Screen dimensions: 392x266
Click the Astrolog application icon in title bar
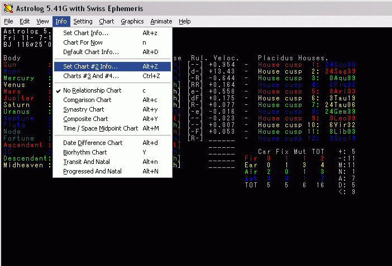click(8, 8)
